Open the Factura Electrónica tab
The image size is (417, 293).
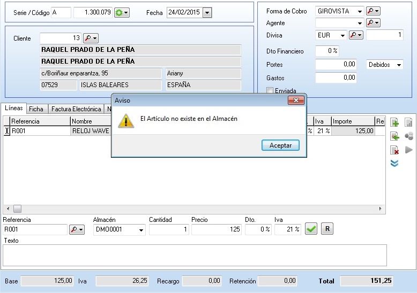(x=76, y=109)
